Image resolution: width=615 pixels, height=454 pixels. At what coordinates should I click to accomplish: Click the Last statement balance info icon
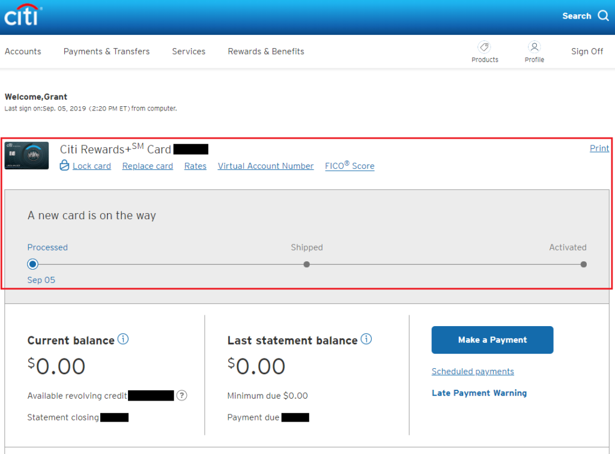click(366, 339)
